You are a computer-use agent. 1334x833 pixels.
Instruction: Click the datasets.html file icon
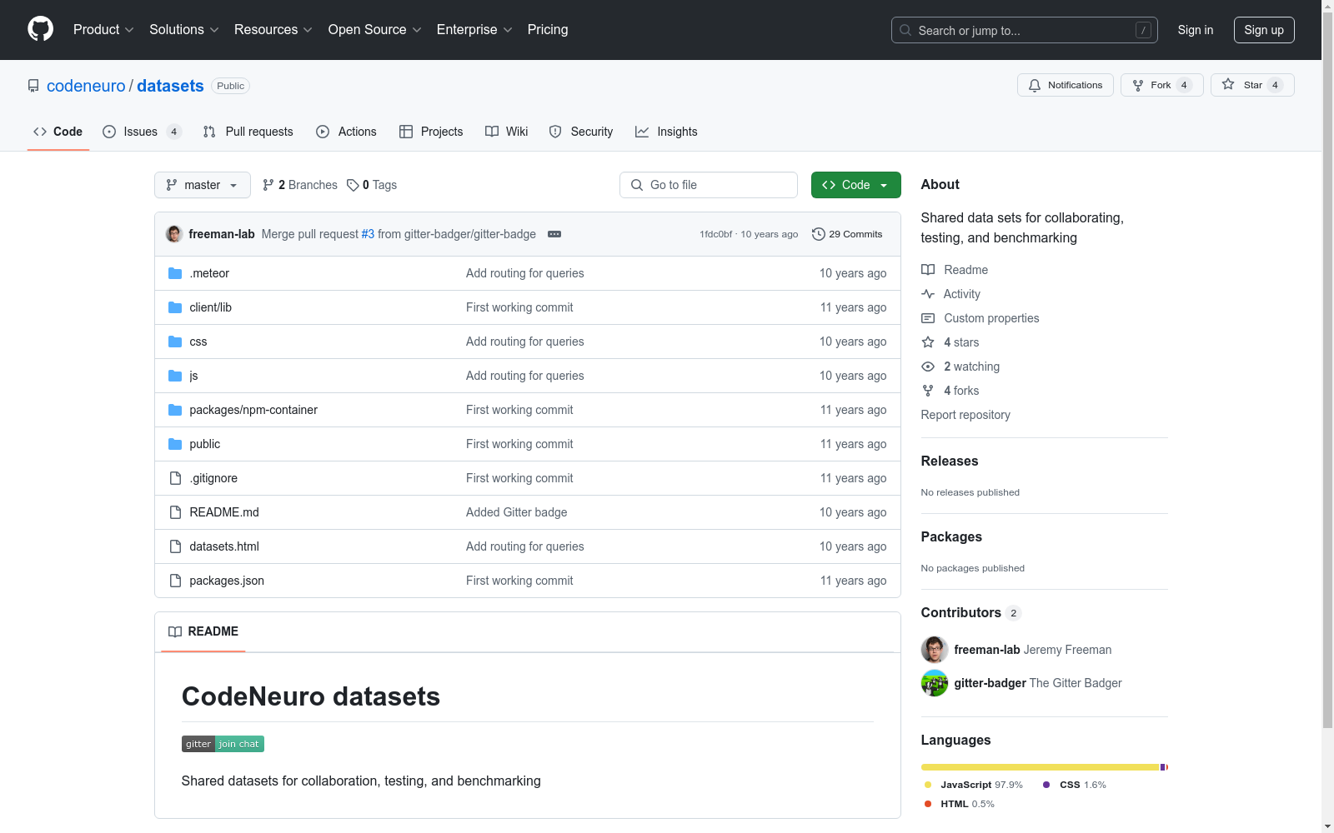point(175,546)
